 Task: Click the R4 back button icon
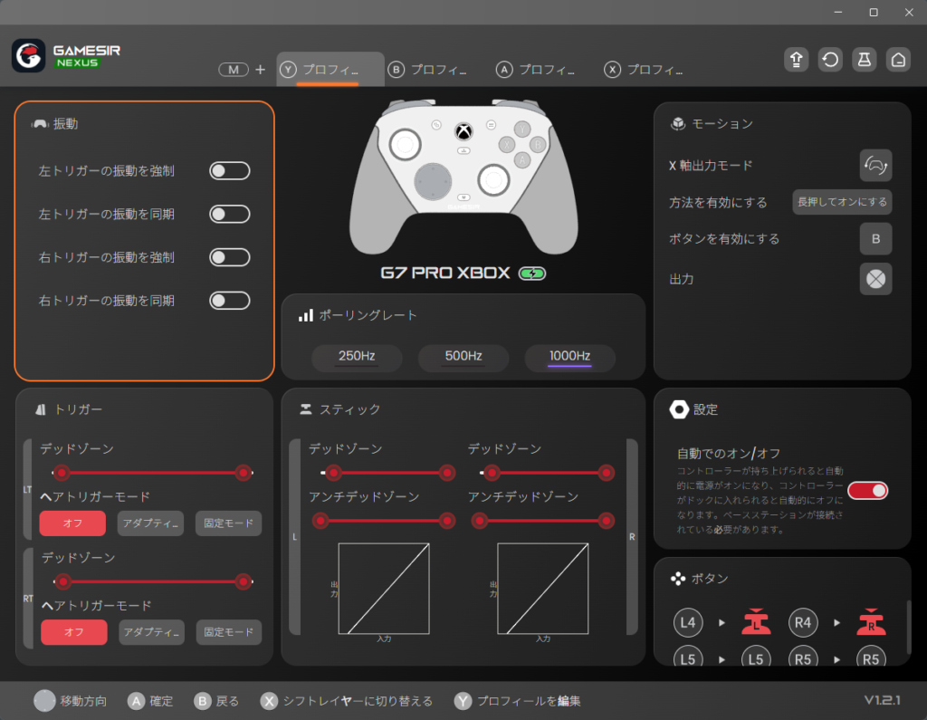(x=803, y=622)
